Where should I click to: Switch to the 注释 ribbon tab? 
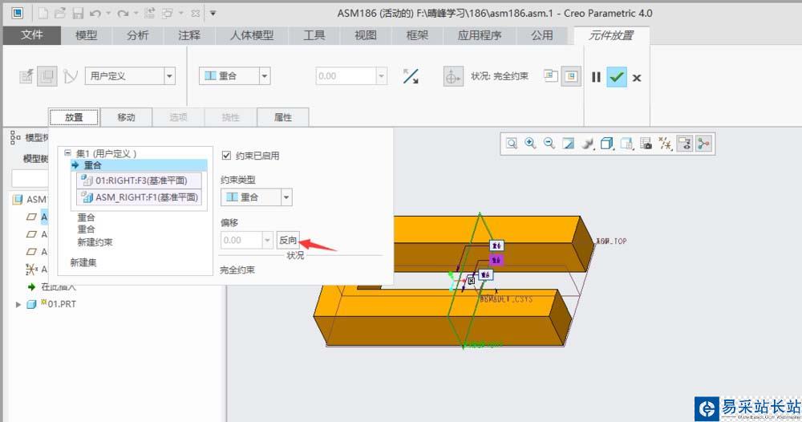189,34
